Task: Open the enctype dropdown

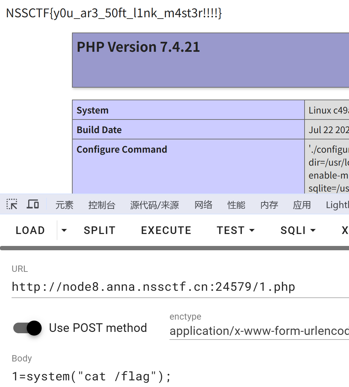Action: coord(259,331)
